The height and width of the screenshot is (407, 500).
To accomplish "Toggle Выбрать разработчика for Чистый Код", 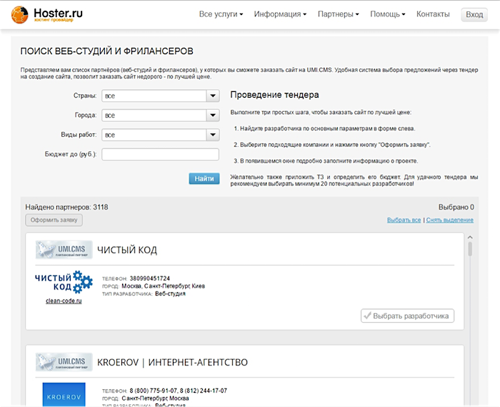I will pyautogui.click(x=408, y=315).
